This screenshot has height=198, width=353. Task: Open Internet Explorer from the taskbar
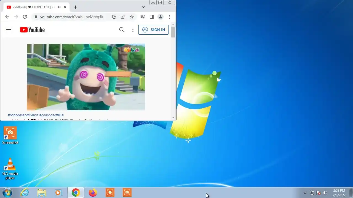coord(25,193)
